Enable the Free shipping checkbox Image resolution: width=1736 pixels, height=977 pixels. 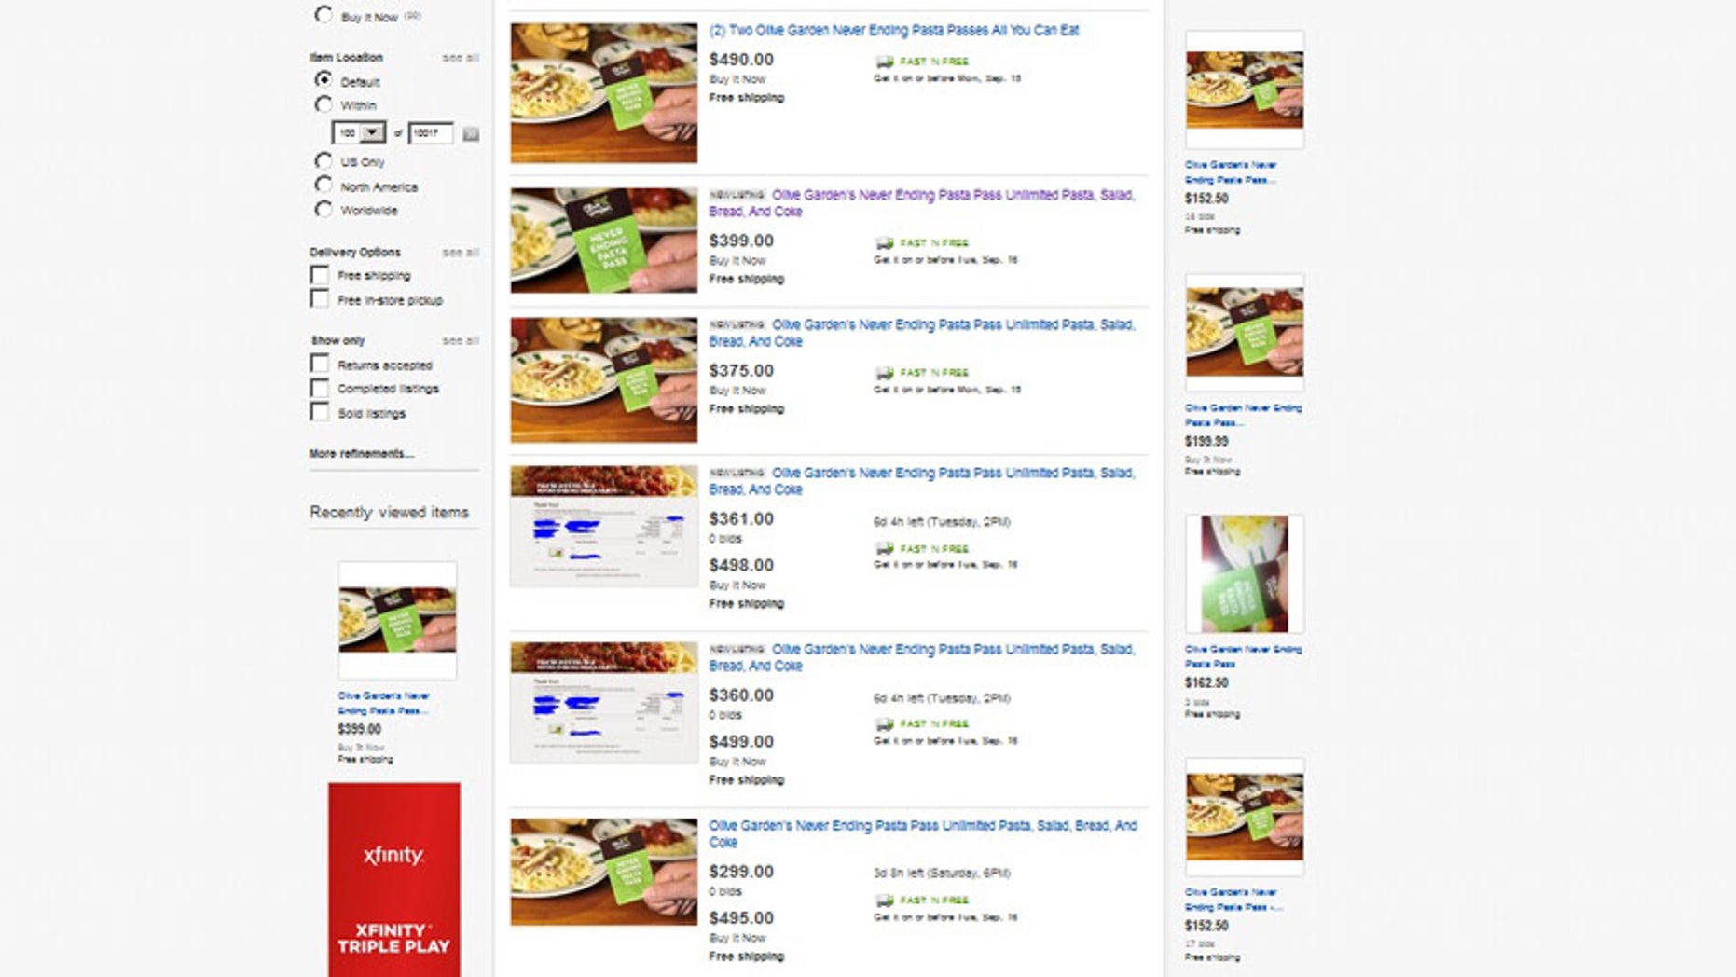[x=320, y=275]
